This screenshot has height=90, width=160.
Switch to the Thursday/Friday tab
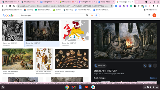tap(30, 2)
